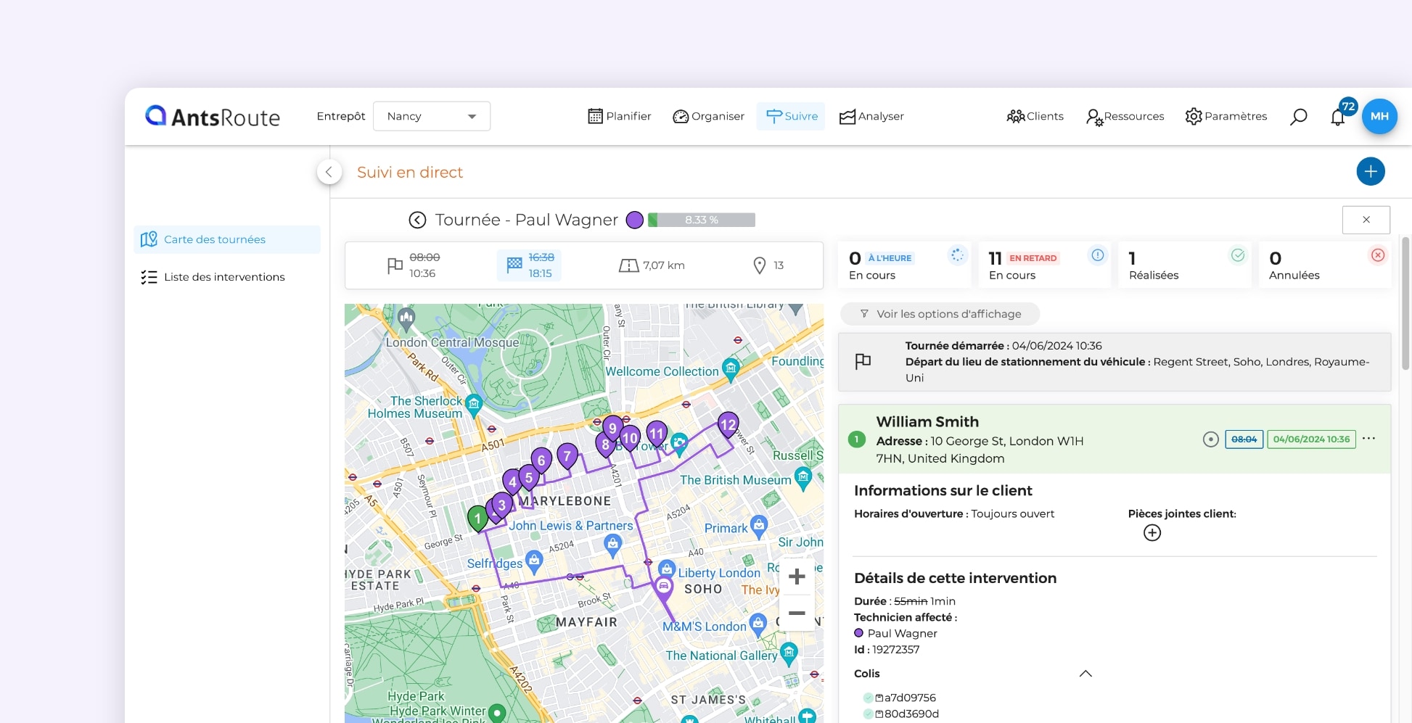Add an attachment with the plus circle

click(x=1152, y=532)
